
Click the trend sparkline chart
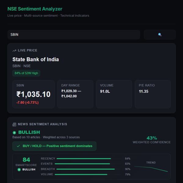(x=151, y=169)
